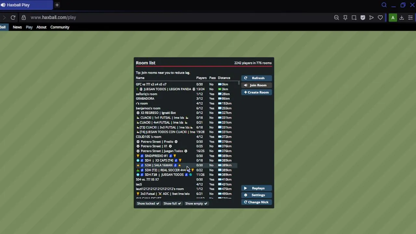Select señoriq's room row
This screenshot has width=416, height=234.
[x=187, y=94]
